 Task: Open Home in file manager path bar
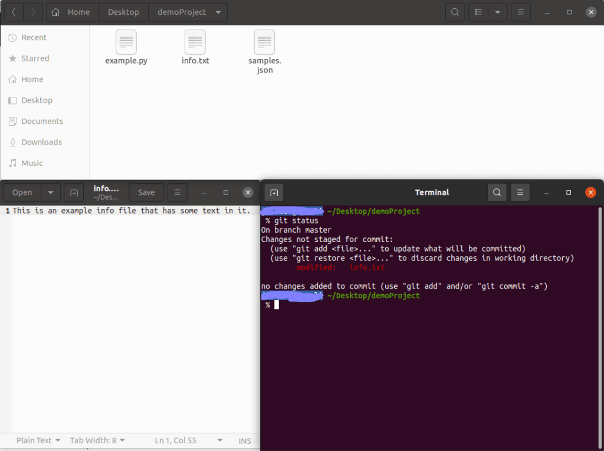tap(73, 12)
